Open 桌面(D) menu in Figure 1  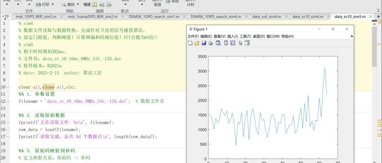coord(259,36)
